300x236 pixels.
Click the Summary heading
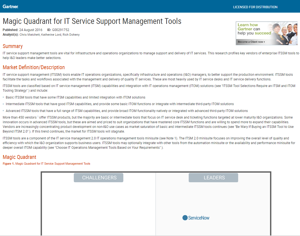tap(13, 46)
